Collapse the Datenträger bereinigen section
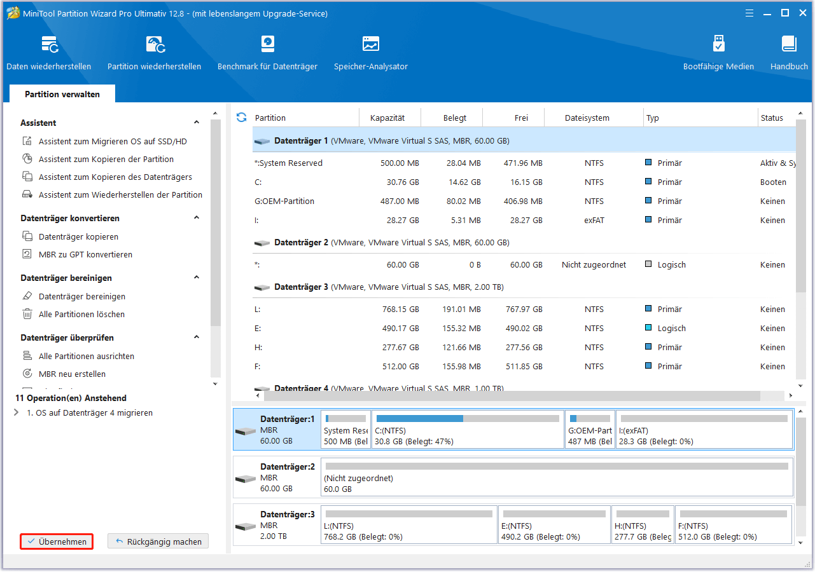815x572 pixels. click(197, 277)
